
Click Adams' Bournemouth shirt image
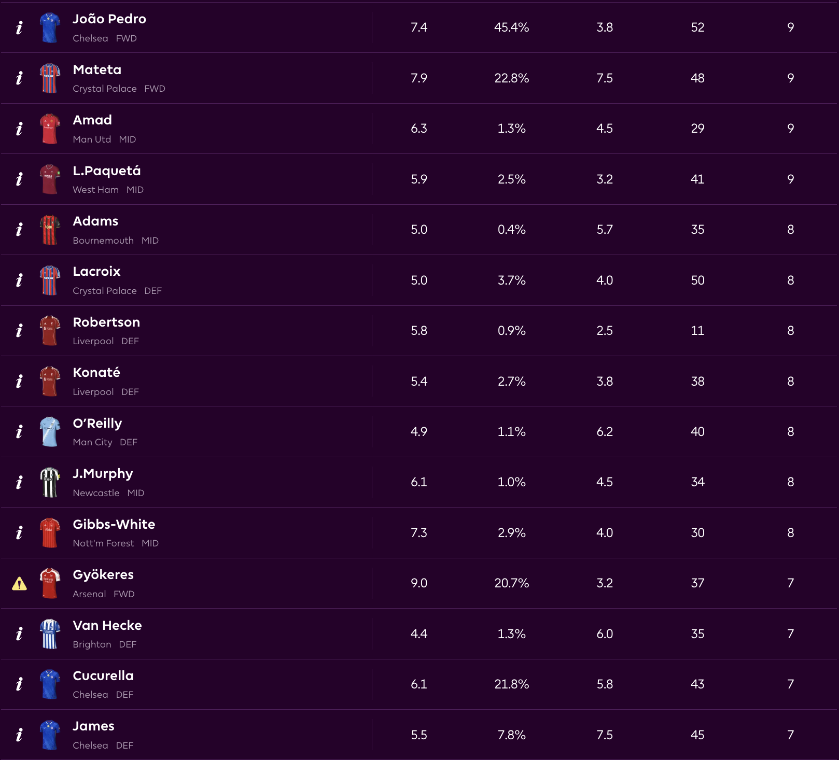tap(50, 230)
